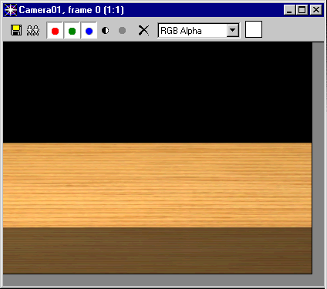This screenshot has height=289, width=327.
Task: Toggle the red channel display
Action: tap(55, 31)
